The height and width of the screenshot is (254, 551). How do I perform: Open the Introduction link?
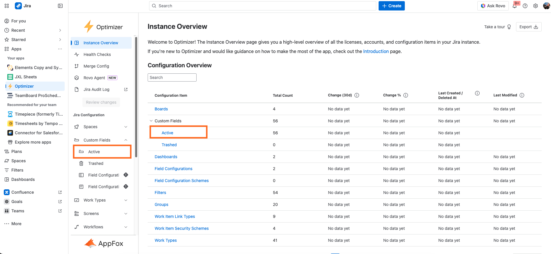(x=376, y=51)
